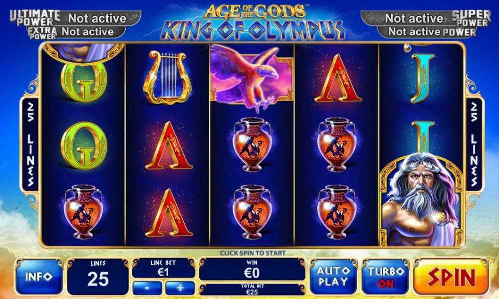Decrease line bet with minus button
Screen dimensions: 499x299
[x=147, y=288]
